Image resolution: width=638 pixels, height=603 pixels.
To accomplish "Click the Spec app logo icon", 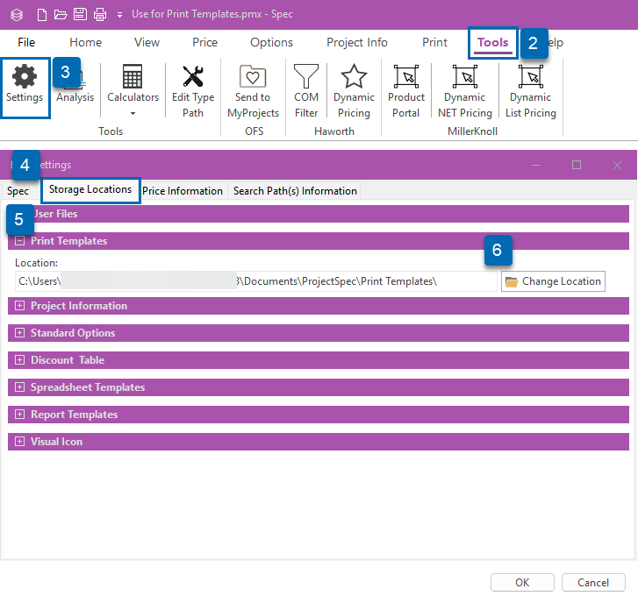I will coord(17,15).
